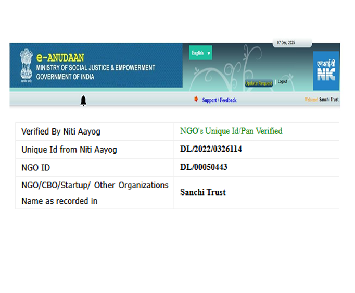This screenshot has width=355, height=293.
Task: Click the NIC logo
Action: [326, 70]
